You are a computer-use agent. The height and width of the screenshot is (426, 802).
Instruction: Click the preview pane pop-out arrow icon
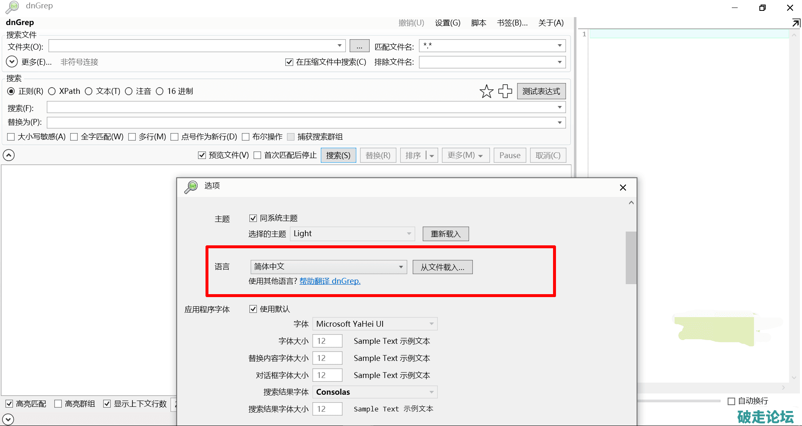coord(796,23)
